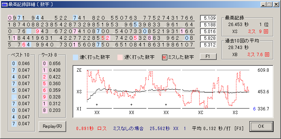Click the XI level label on graph
The height and width of the screenshot is (139, 281).
click(x=79, y=109)
